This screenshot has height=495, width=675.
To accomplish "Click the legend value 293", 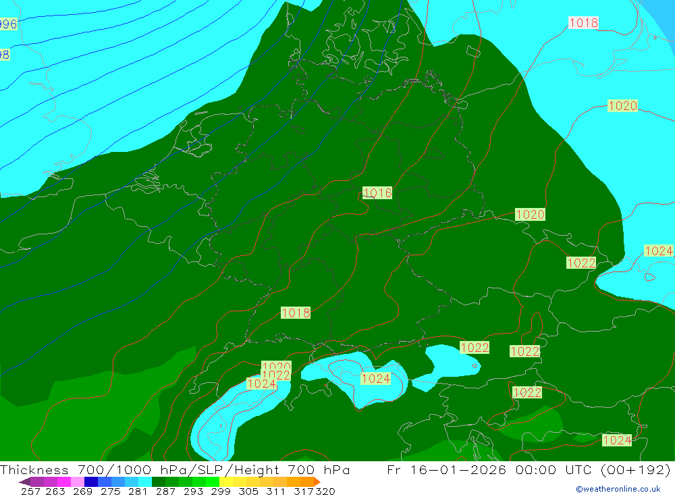I will pyautogui.click(x=193, y=491).
